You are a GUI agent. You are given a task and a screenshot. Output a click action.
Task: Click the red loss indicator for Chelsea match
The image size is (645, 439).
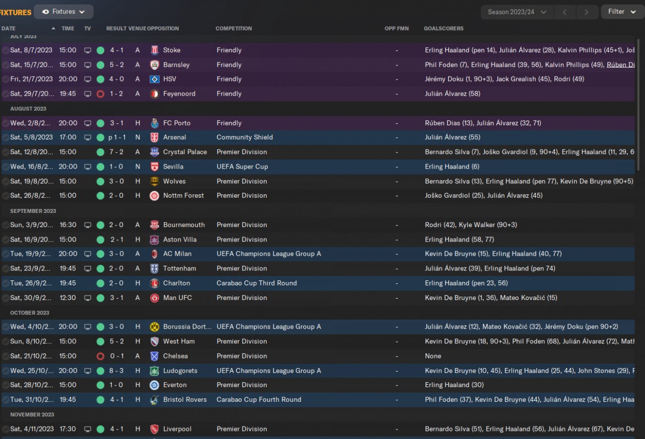point(100,356)
